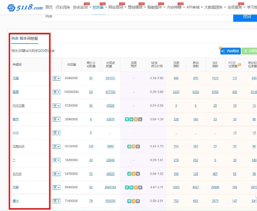Screen dimensions: 257x211
Task: Open the 搜 dropdown in the 89400000 row
Action: (x=56, y=187)
